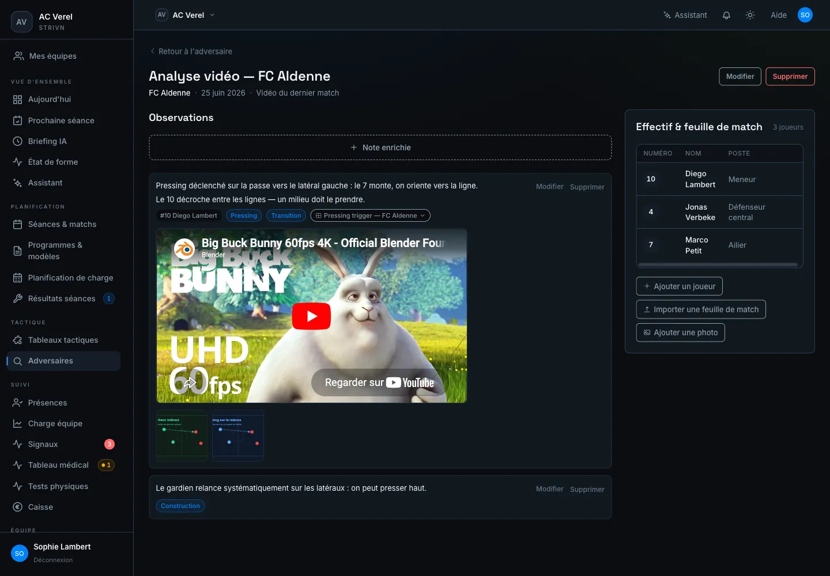Screen dimensions: 830x576
Task: Click the Aide link in top bar
Action: tap(779, 15)
